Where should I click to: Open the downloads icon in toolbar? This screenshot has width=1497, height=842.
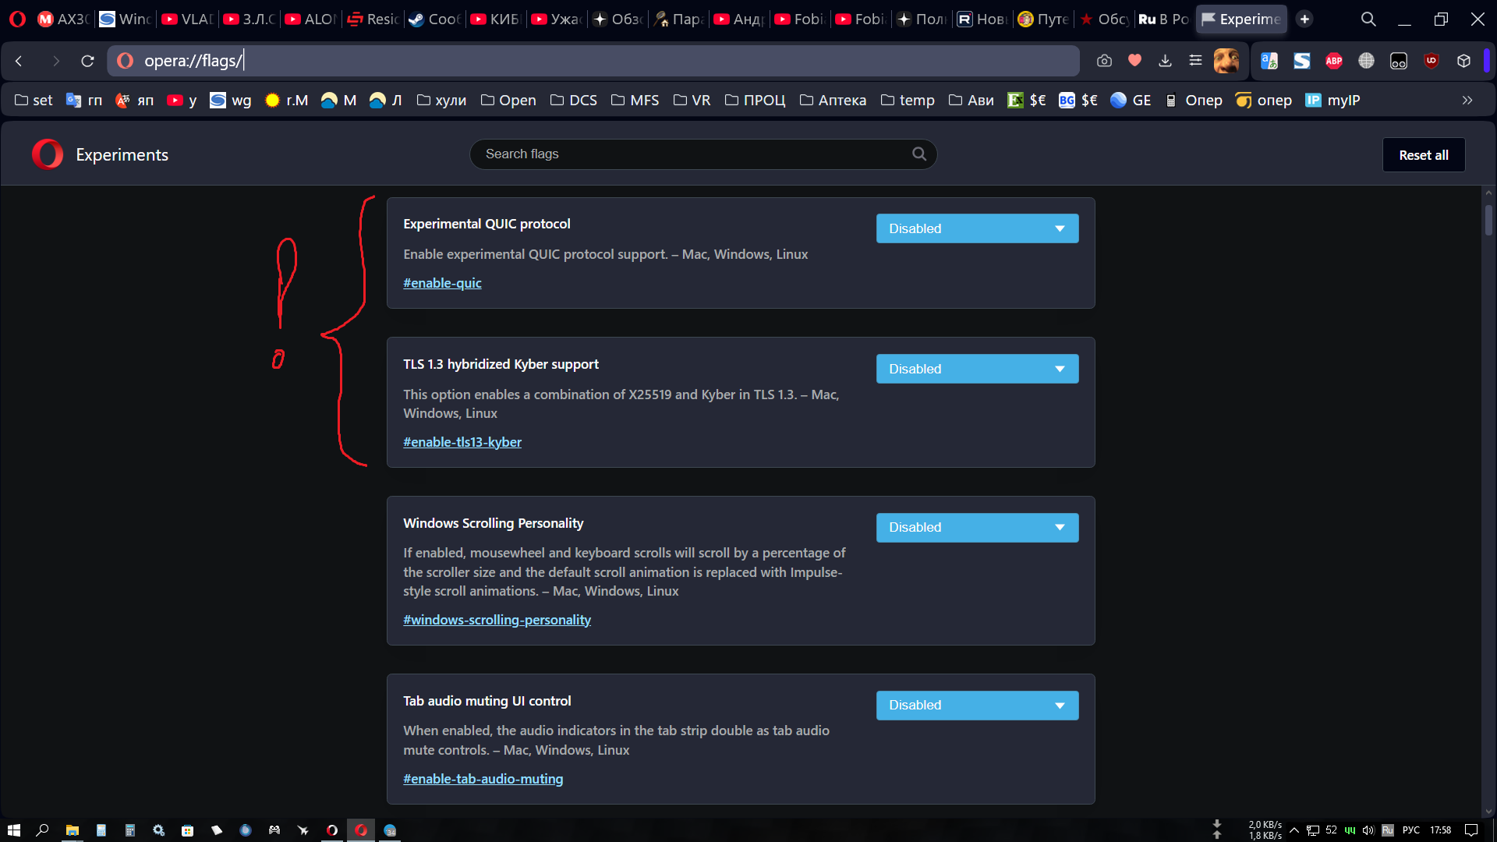click(1166, 61)
